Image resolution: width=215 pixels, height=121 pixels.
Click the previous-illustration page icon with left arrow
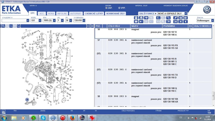coord(180,18)
